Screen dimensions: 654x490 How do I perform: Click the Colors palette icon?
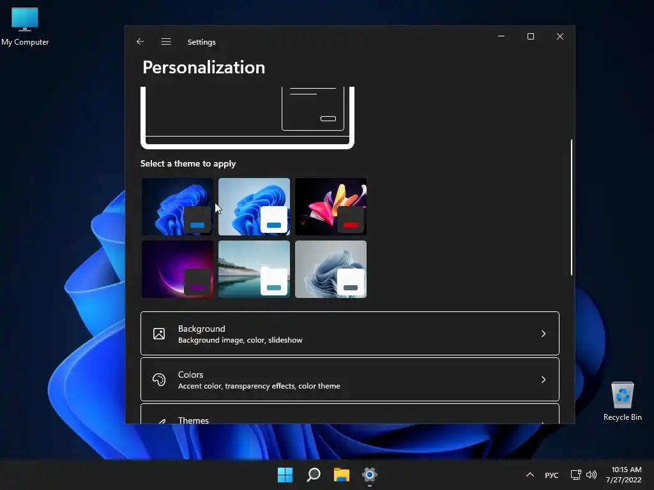tap(159, 380)
